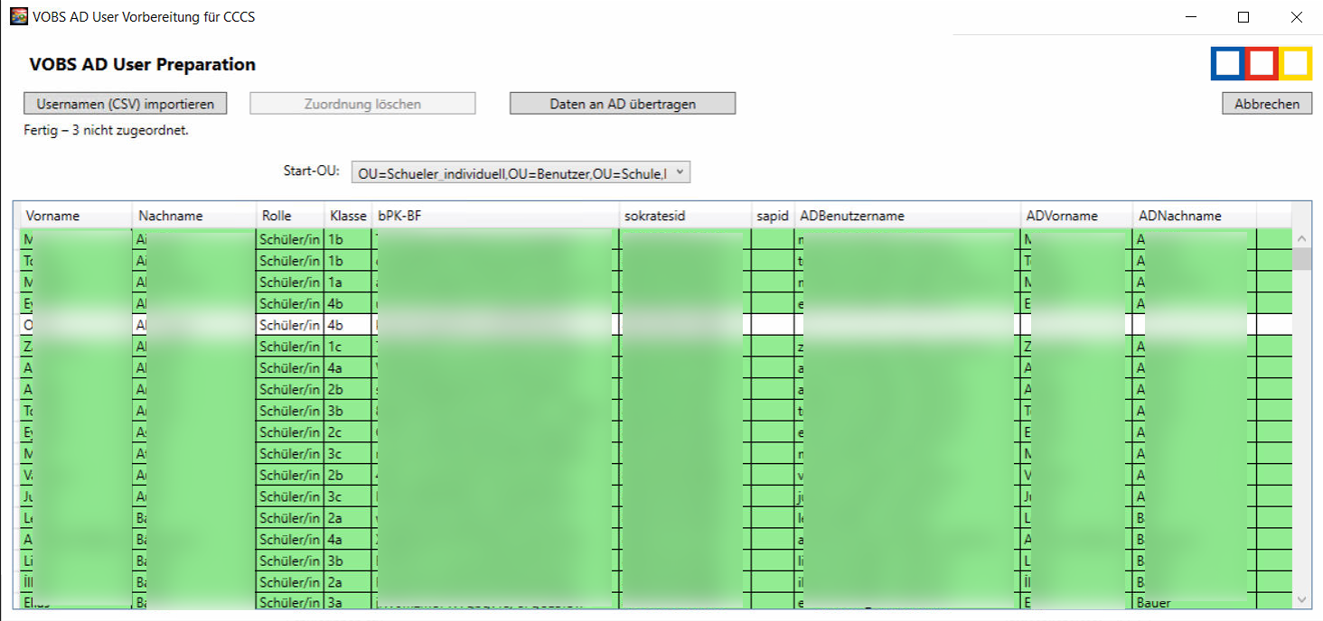Click the app icon in title bar
The width and height of the screenshot is (1323, 621).
point(18,16)
